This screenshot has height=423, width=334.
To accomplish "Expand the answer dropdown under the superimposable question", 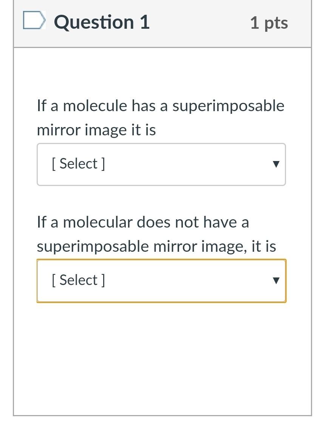I will point(161,164).
